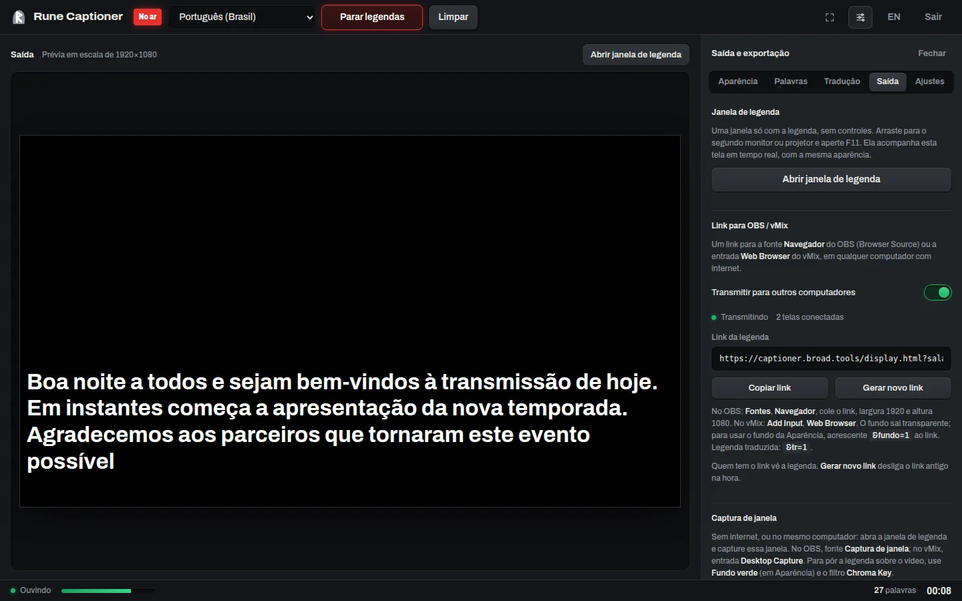Image resolution: width=962 pixels, height=601 pixels.
Task: Click 'Prévia em escala de 1920×1080' text
Action: point(100,55)
